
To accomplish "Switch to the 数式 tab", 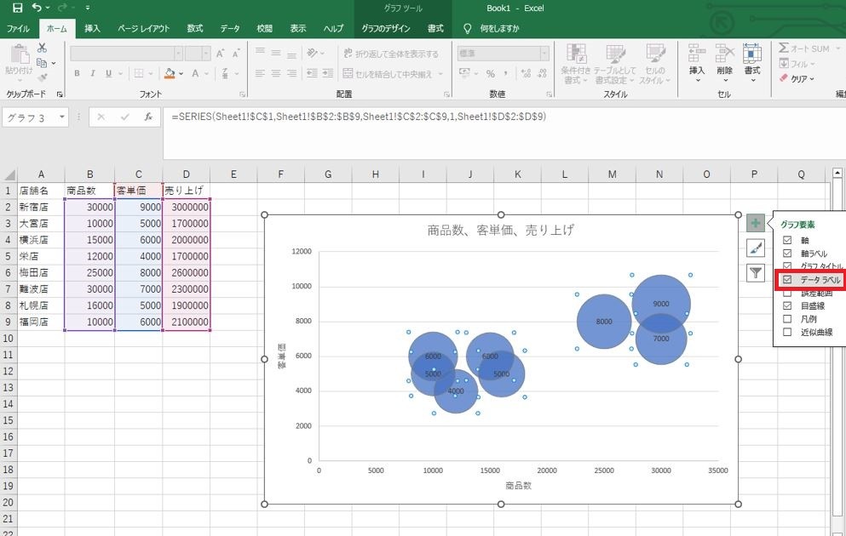I will coord(195,28).
